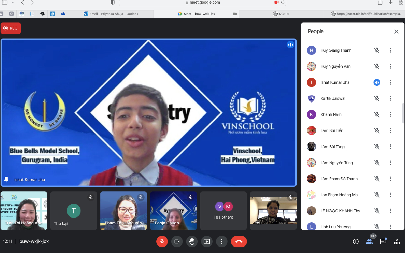Click the name Lan Phạm Hoàng Mai in People list
The image size is (405, 253).
point(339,195)
